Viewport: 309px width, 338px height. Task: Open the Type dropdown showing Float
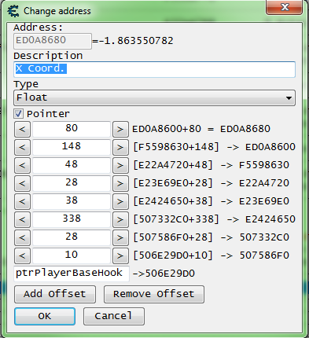click(x=154, y=97)
